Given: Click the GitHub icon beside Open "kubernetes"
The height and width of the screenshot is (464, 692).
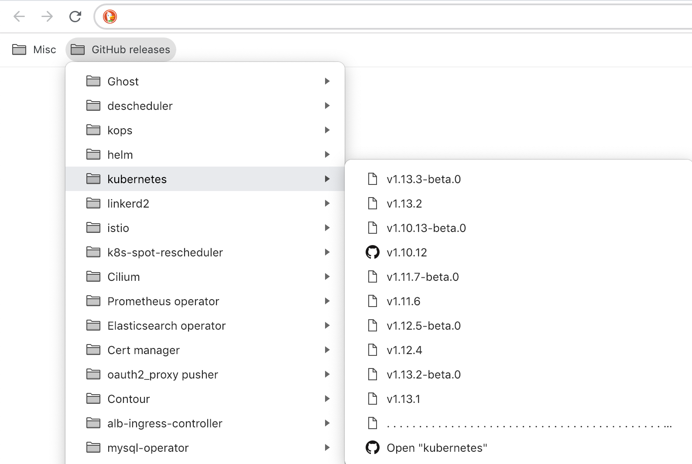Looking at the screenshot, I should (x=373, y=447).
